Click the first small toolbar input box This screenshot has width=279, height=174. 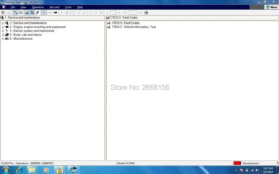click(113, 13)
